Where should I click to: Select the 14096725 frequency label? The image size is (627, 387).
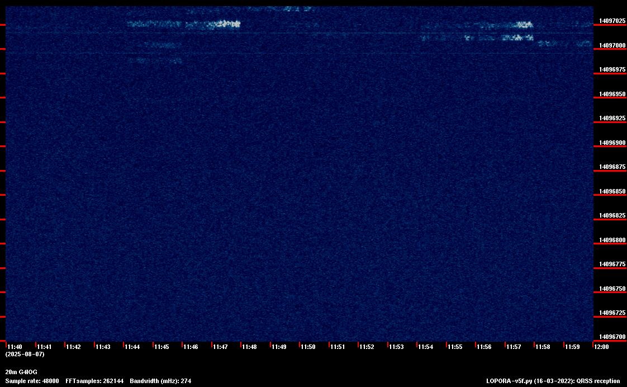click(612, 313)
